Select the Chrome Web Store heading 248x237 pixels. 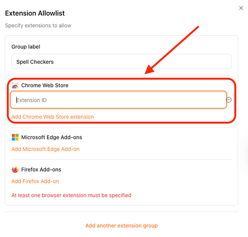pyautogui.click(x=45, y=85)
